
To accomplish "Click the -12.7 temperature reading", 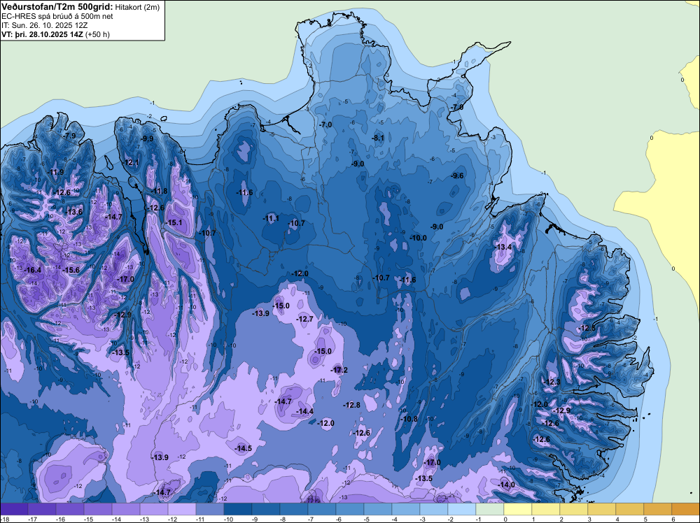I will 305,320.
